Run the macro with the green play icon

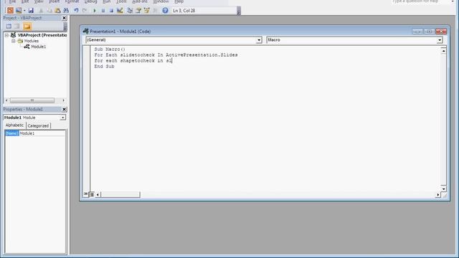point(94,11)
